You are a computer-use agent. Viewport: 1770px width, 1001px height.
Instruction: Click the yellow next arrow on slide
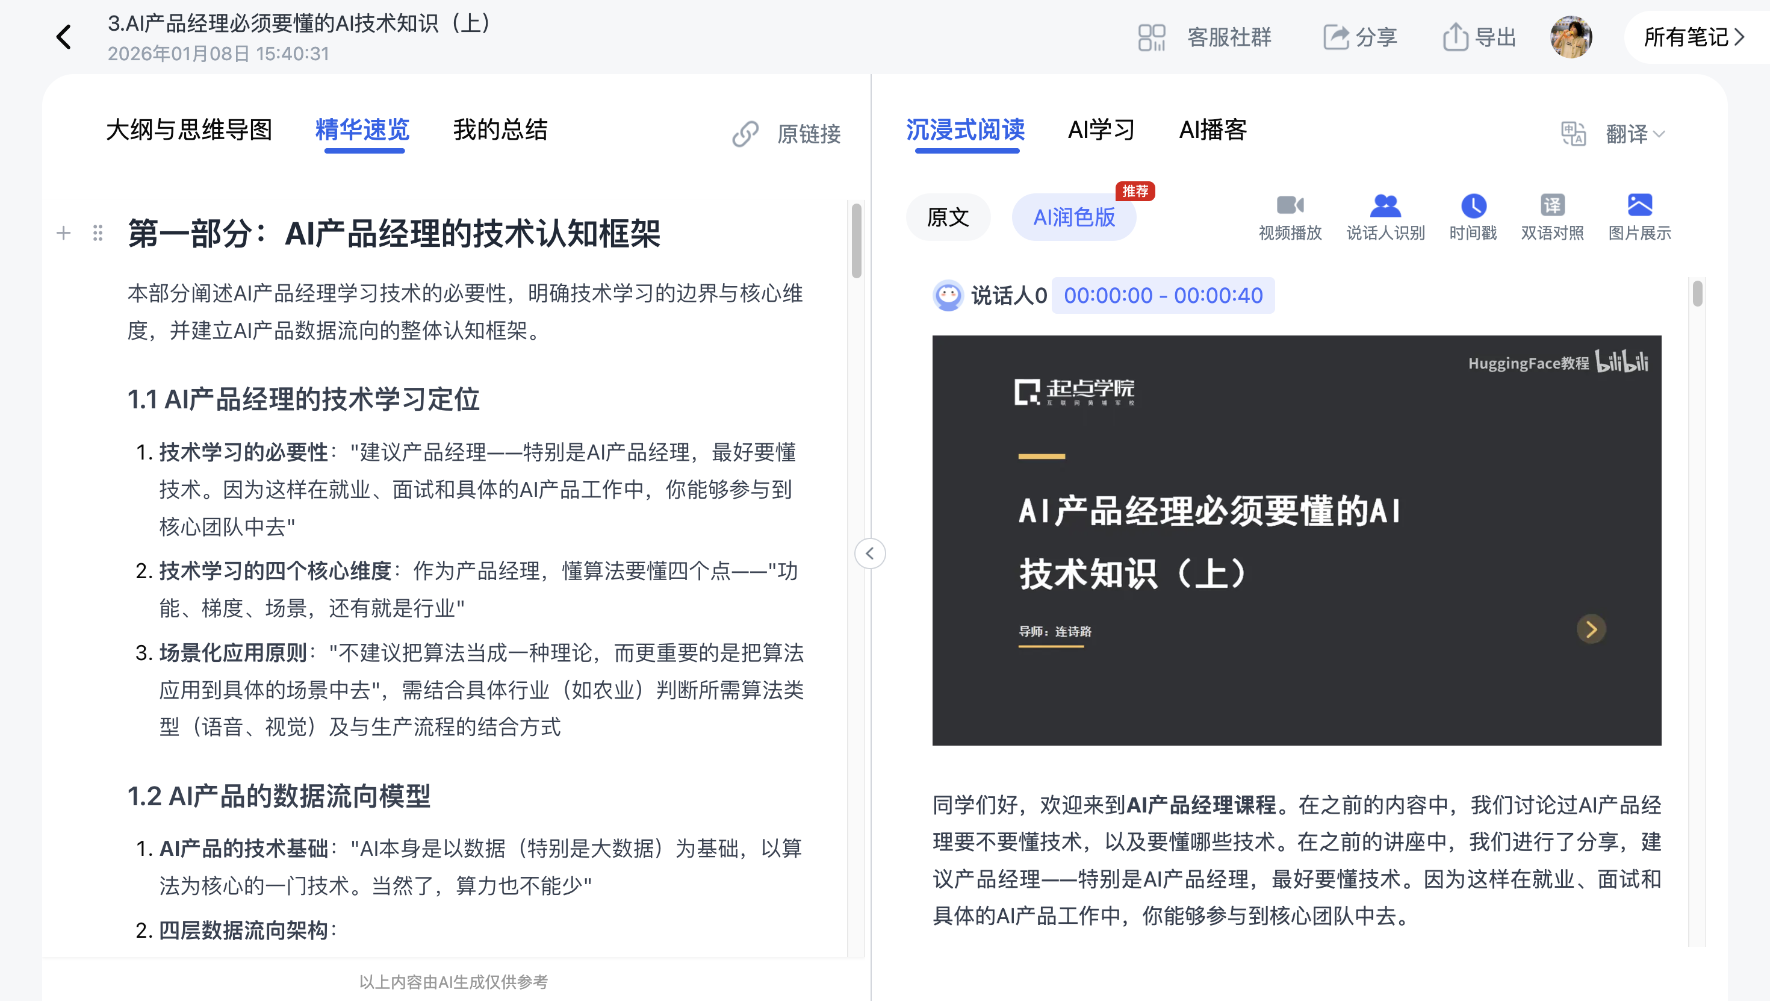(1591, 628)
